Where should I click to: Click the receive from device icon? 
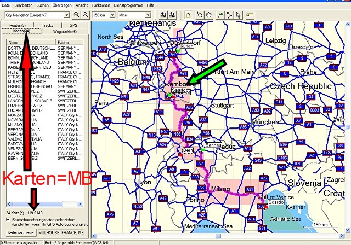172,15
